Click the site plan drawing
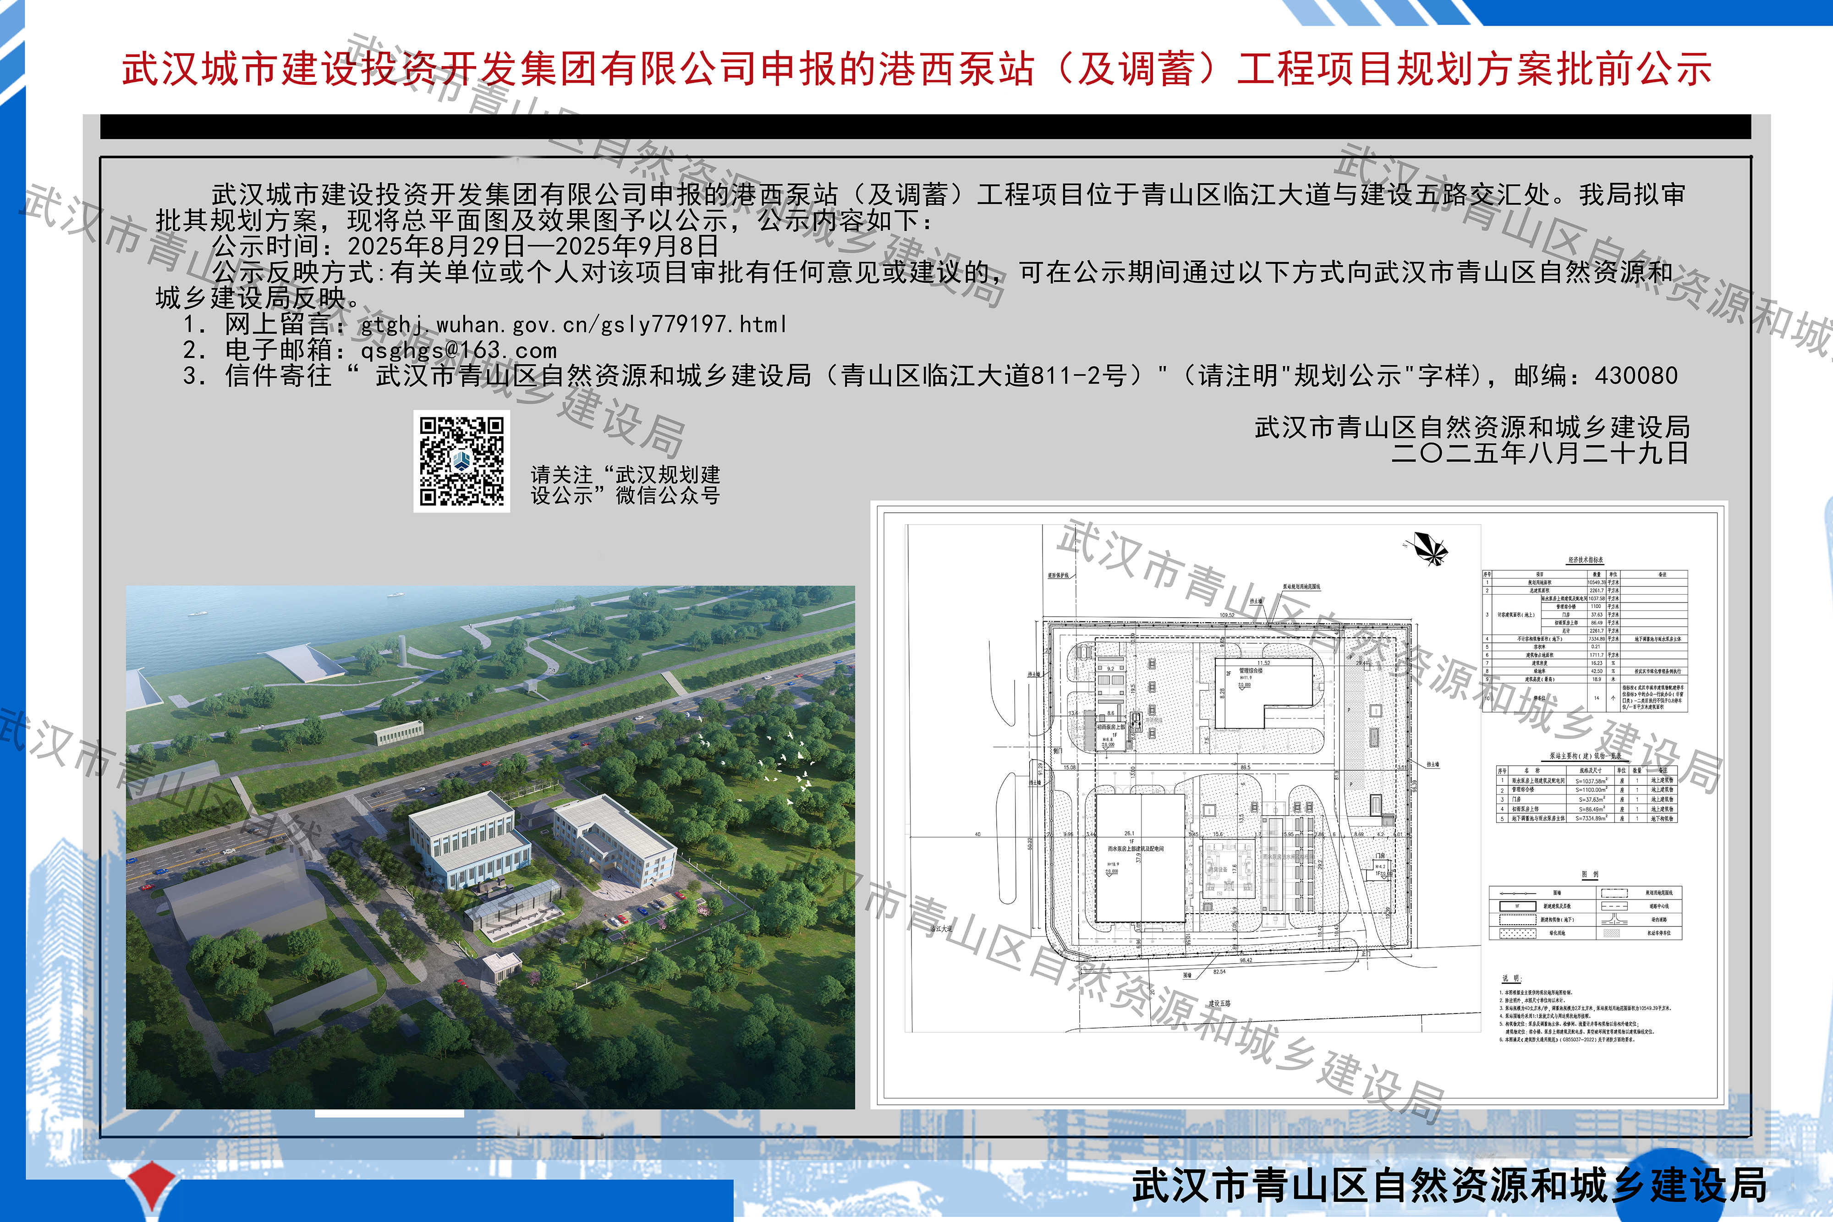1833x1222 pixels. click(x=1192, y=779)
